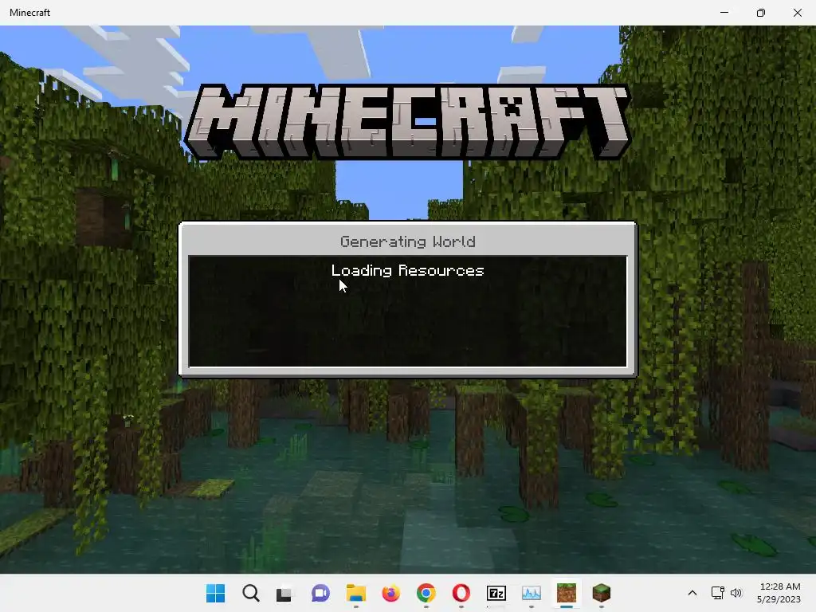The image size is (816, 612).
Task: Click the "Generating World" dialog title
Action: pos(407,241)
